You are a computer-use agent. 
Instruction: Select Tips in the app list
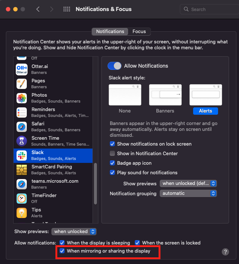[53, 213]
